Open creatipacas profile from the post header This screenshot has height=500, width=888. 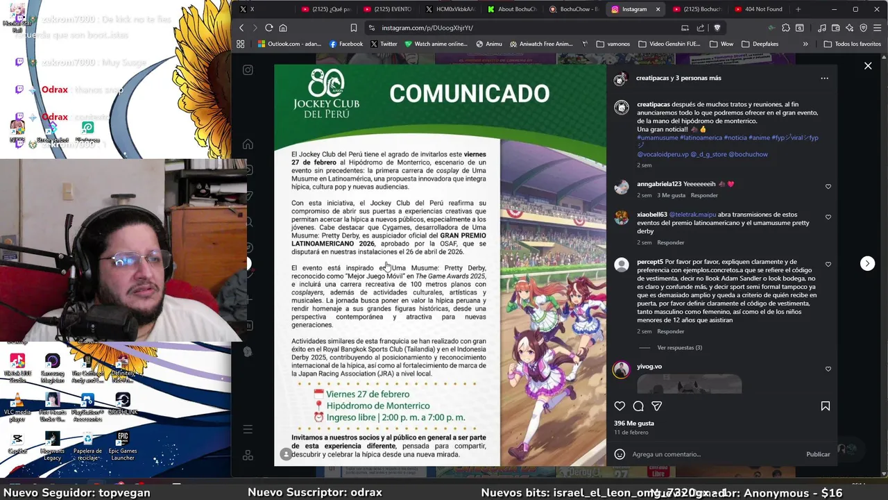pos(654,78)
